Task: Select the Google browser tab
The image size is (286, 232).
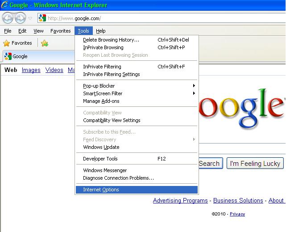Action: 39,56
